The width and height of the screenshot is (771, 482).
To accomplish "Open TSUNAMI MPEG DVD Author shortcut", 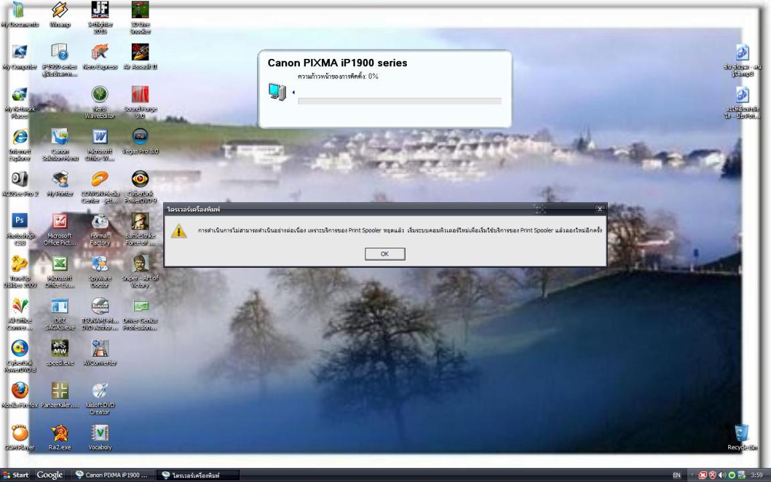I will [x=100, y=314].
